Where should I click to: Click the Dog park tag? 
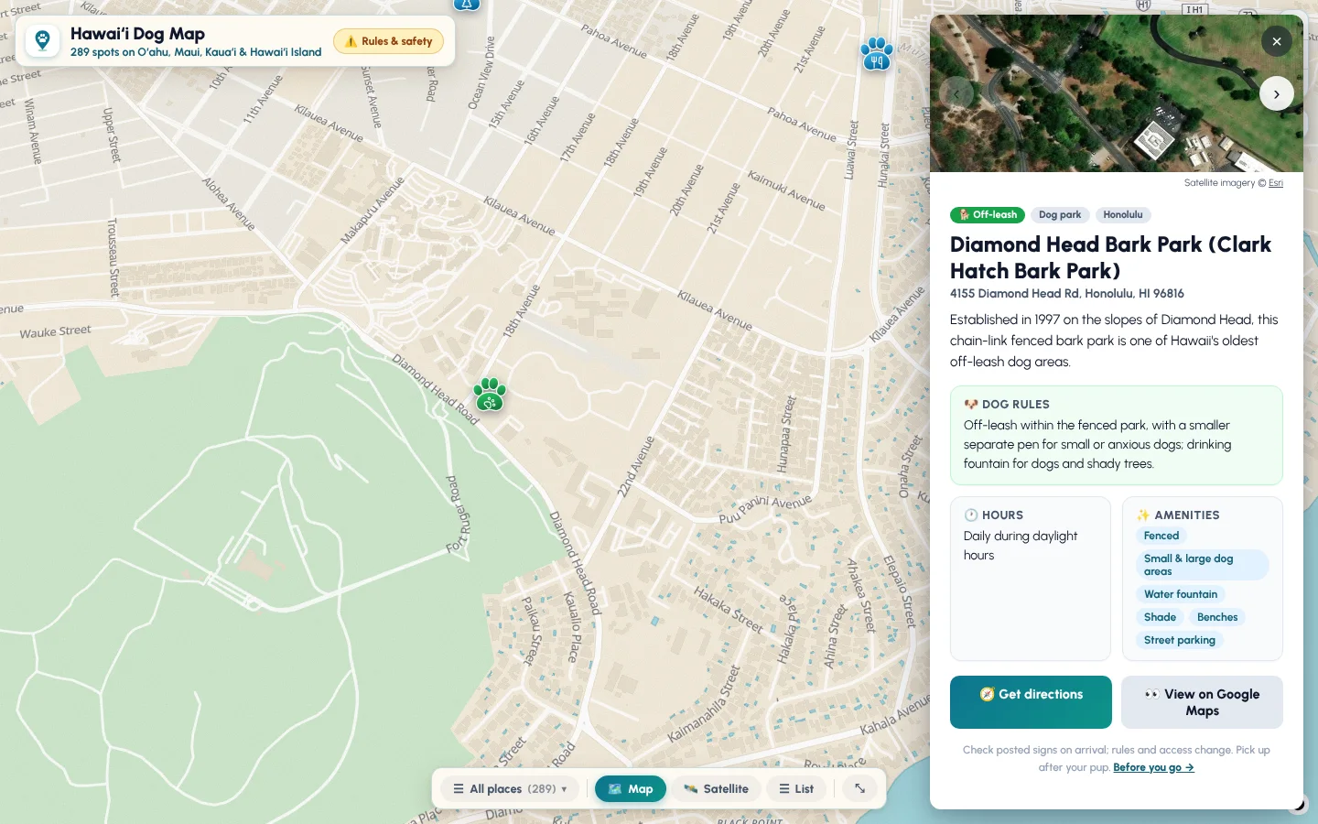coord(1060,215)
